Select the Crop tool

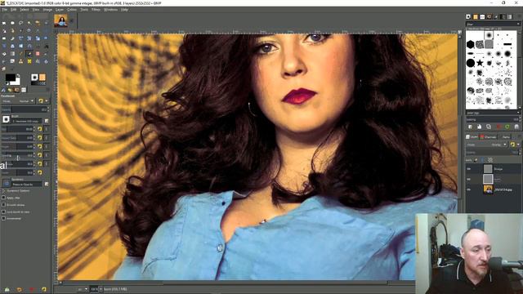(x=12, y=38)
